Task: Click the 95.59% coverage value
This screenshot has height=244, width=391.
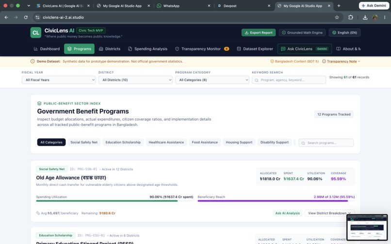Action: click(338, 179)
